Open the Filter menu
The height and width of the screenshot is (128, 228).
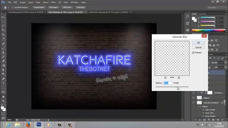(x=53, y=2)
